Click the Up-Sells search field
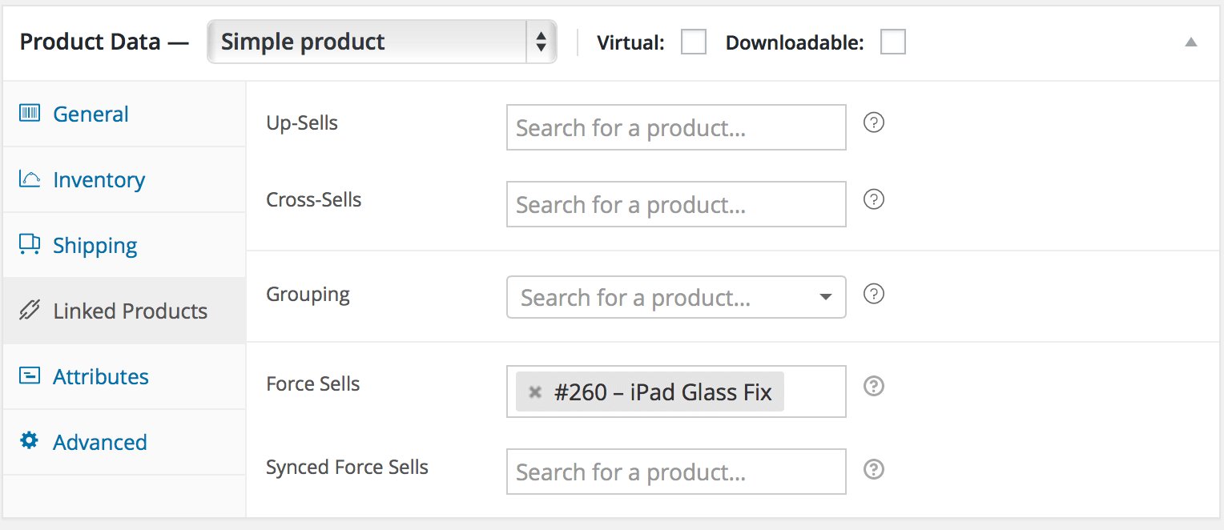This screenshot has width=1224, height=530. (x=675, y=126)
